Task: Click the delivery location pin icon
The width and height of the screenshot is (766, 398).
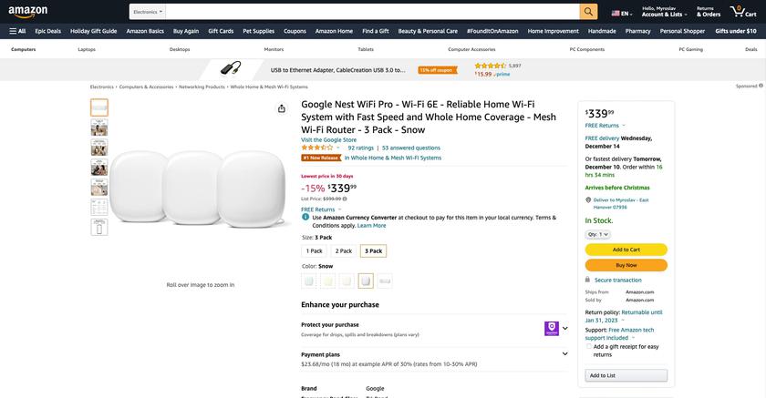Action: [x=588, y=199]
